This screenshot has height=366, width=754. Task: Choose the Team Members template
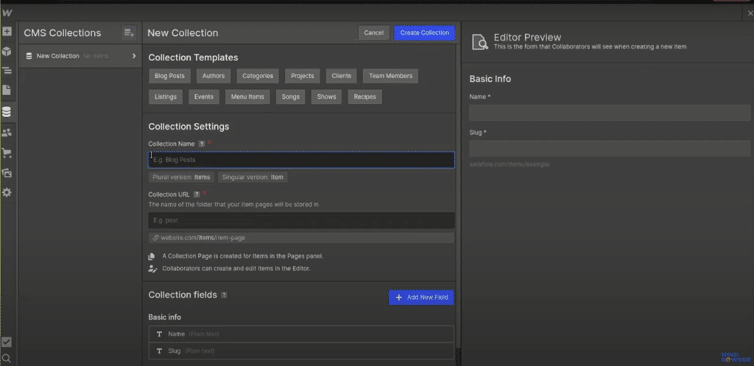click(390, 76)
